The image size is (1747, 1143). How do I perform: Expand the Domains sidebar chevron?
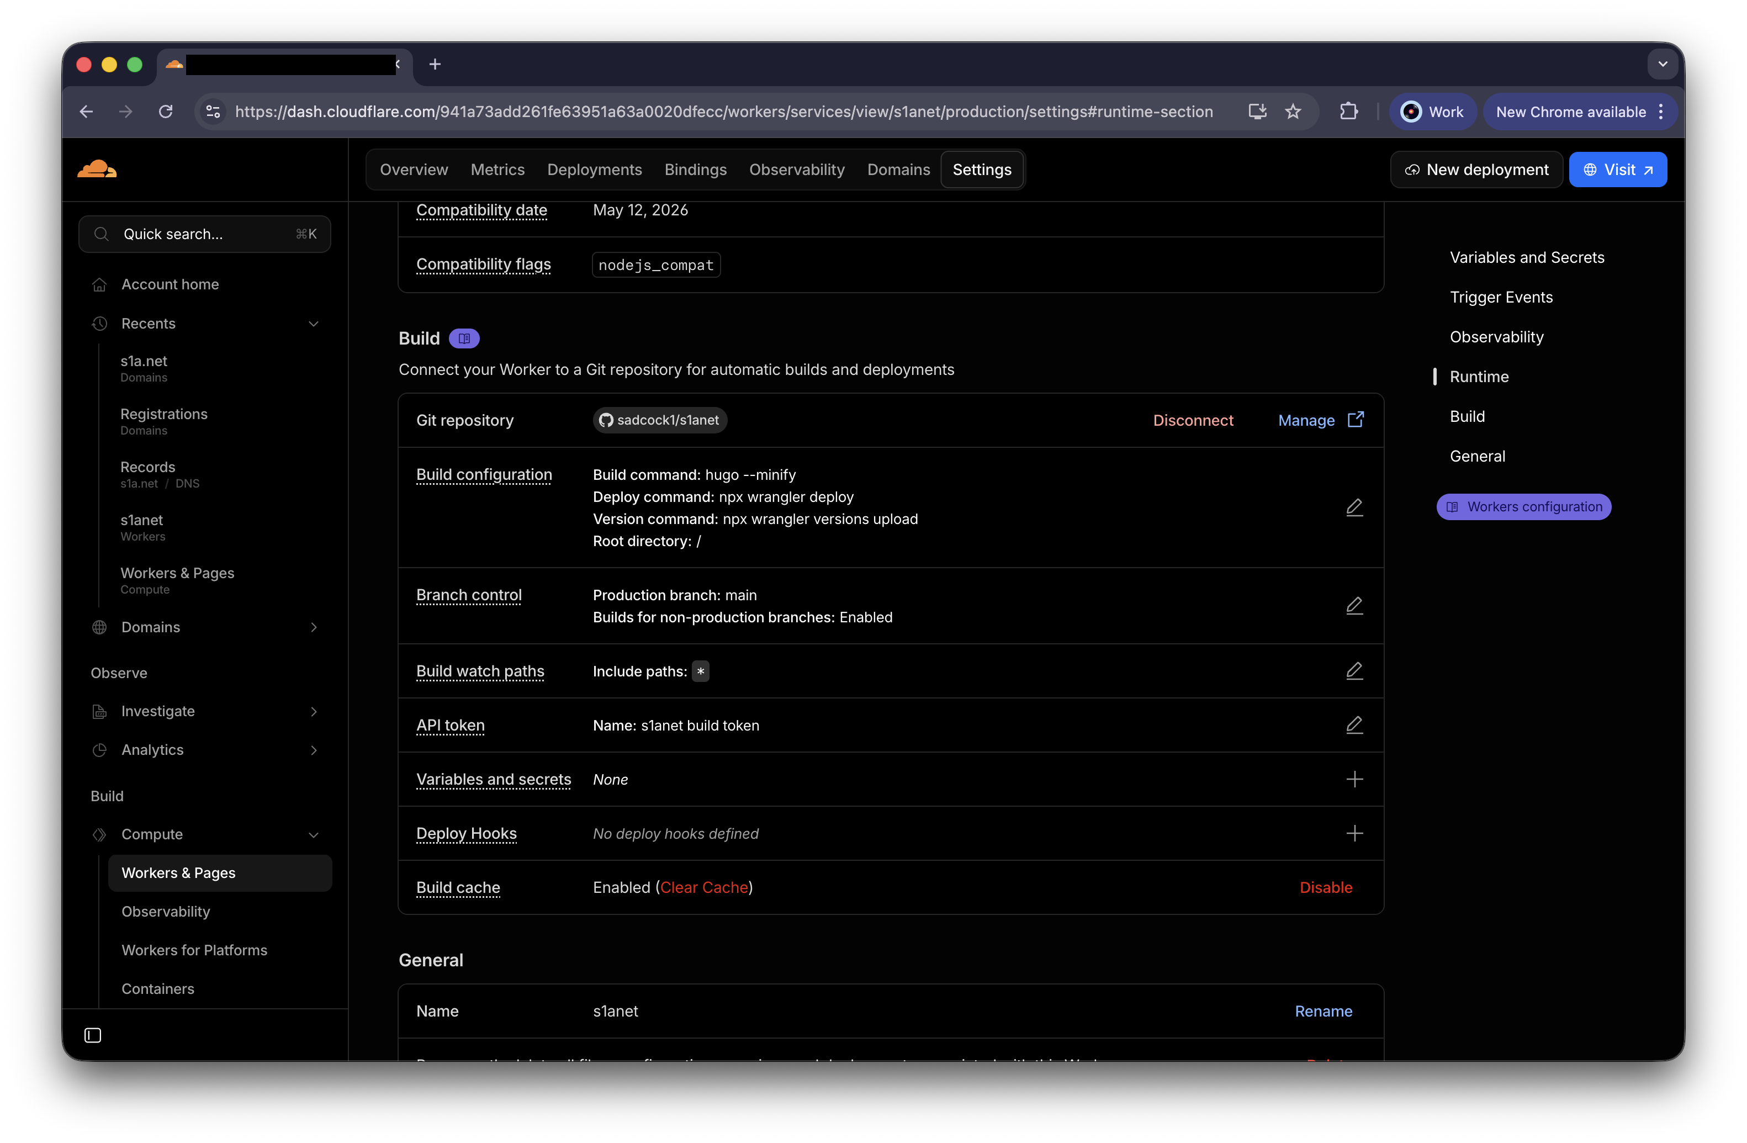314,627
